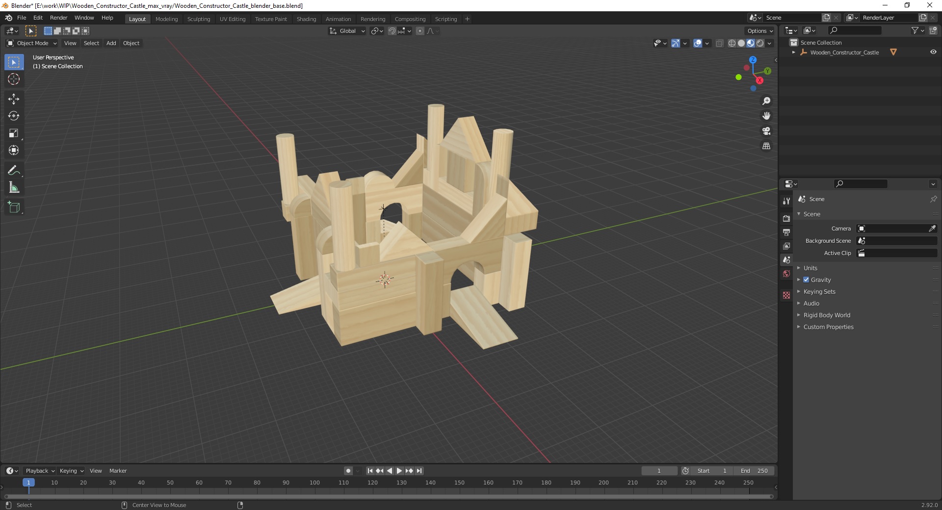The height and width of the screenshot is (510, 942).
Task: Toggle the auto keying record button
Action: (348, 471)
